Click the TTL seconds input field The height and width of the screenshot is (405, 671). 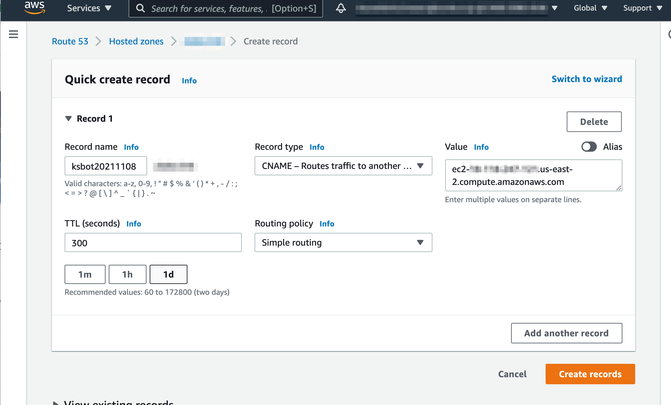[153, 242]
